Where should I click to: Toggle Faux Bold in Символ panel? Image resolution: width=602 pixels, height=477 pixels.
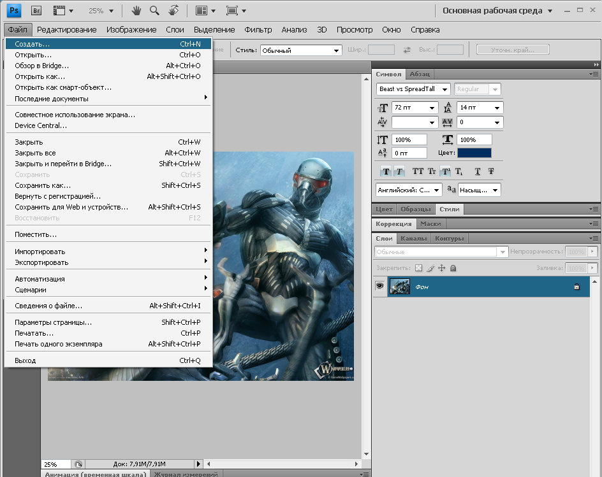tap(385, 171)
